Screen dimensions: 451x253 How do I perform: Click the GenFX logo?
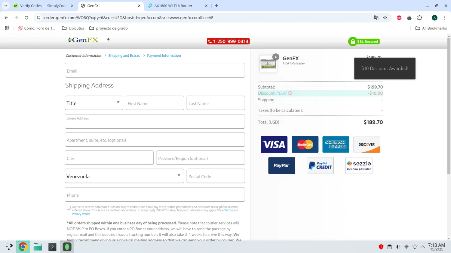(x=83, y=40)
